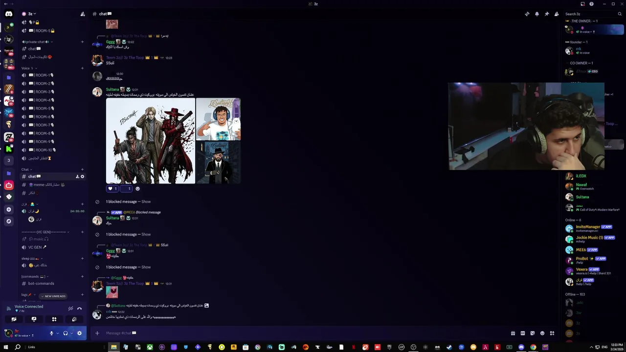The height and width of the screenshot is (352, 626).
Task: Open the soundboard in the voice panel
Action: click(74, 319)
